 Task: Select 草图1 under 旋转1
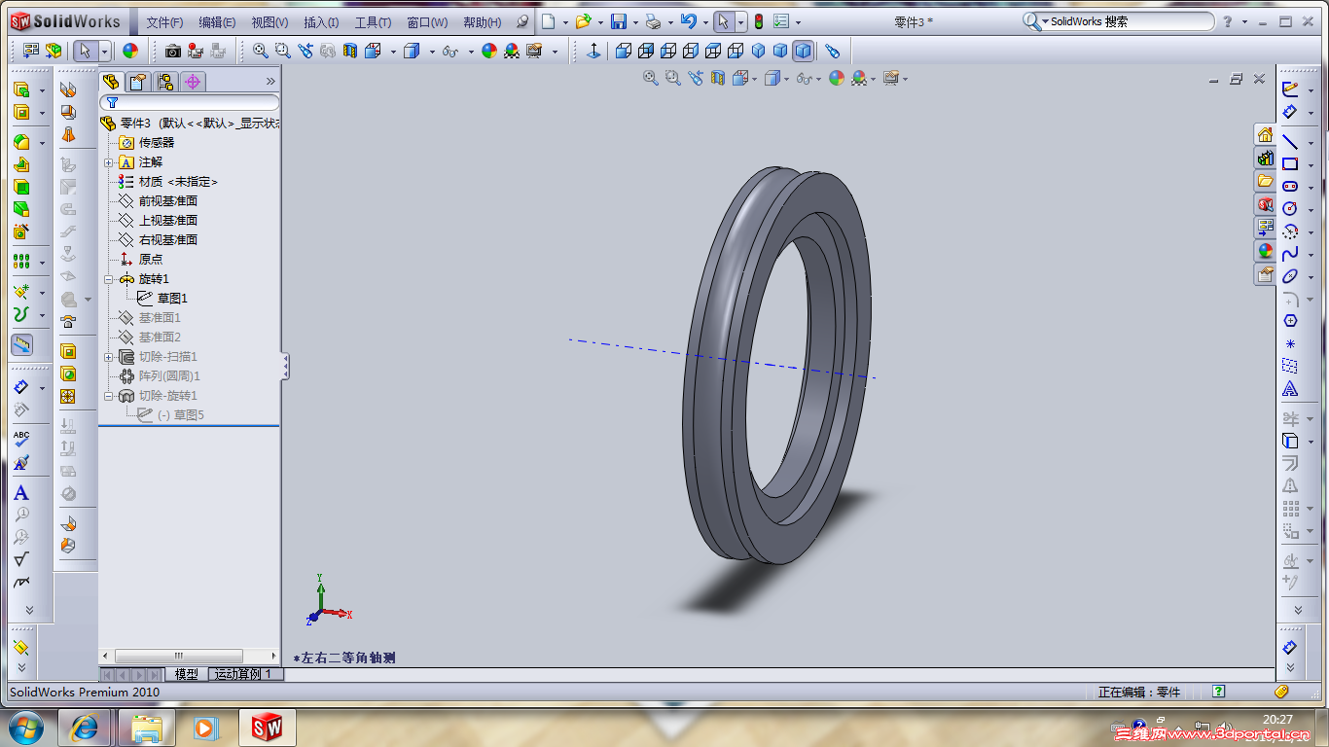172,299
